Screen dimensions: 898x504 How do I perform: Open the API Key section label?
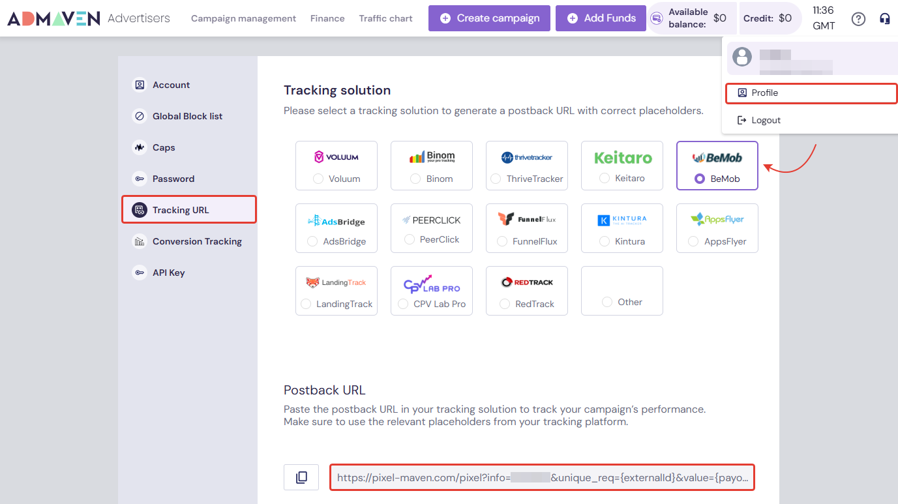pyautogui.click(x=168, y=273)
